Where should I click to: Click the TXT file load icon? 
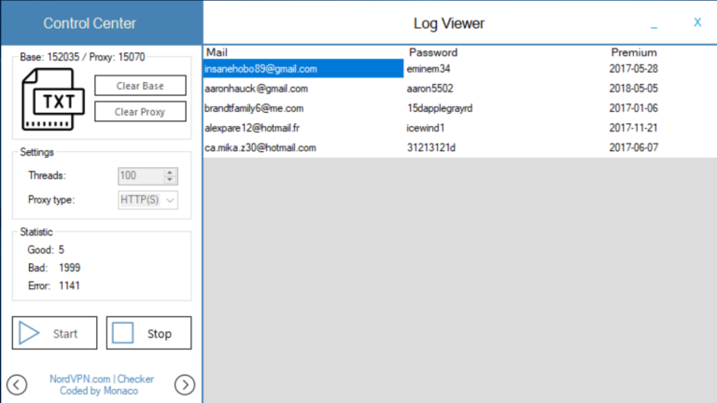click(x=53, y=99)
